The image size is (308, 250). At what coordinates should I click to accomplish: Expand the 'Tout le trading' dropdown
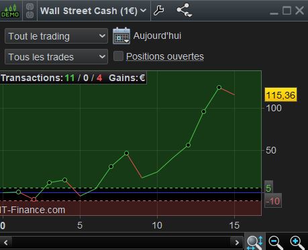point(56,36)
